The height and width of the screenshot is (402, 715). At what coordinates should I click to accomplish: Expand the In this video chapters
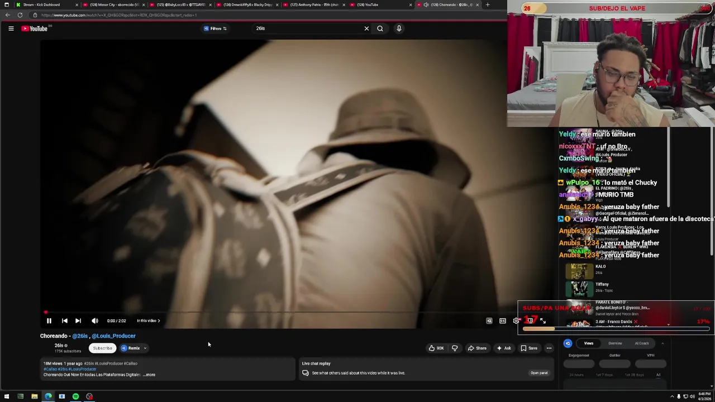tap(148, 320)
